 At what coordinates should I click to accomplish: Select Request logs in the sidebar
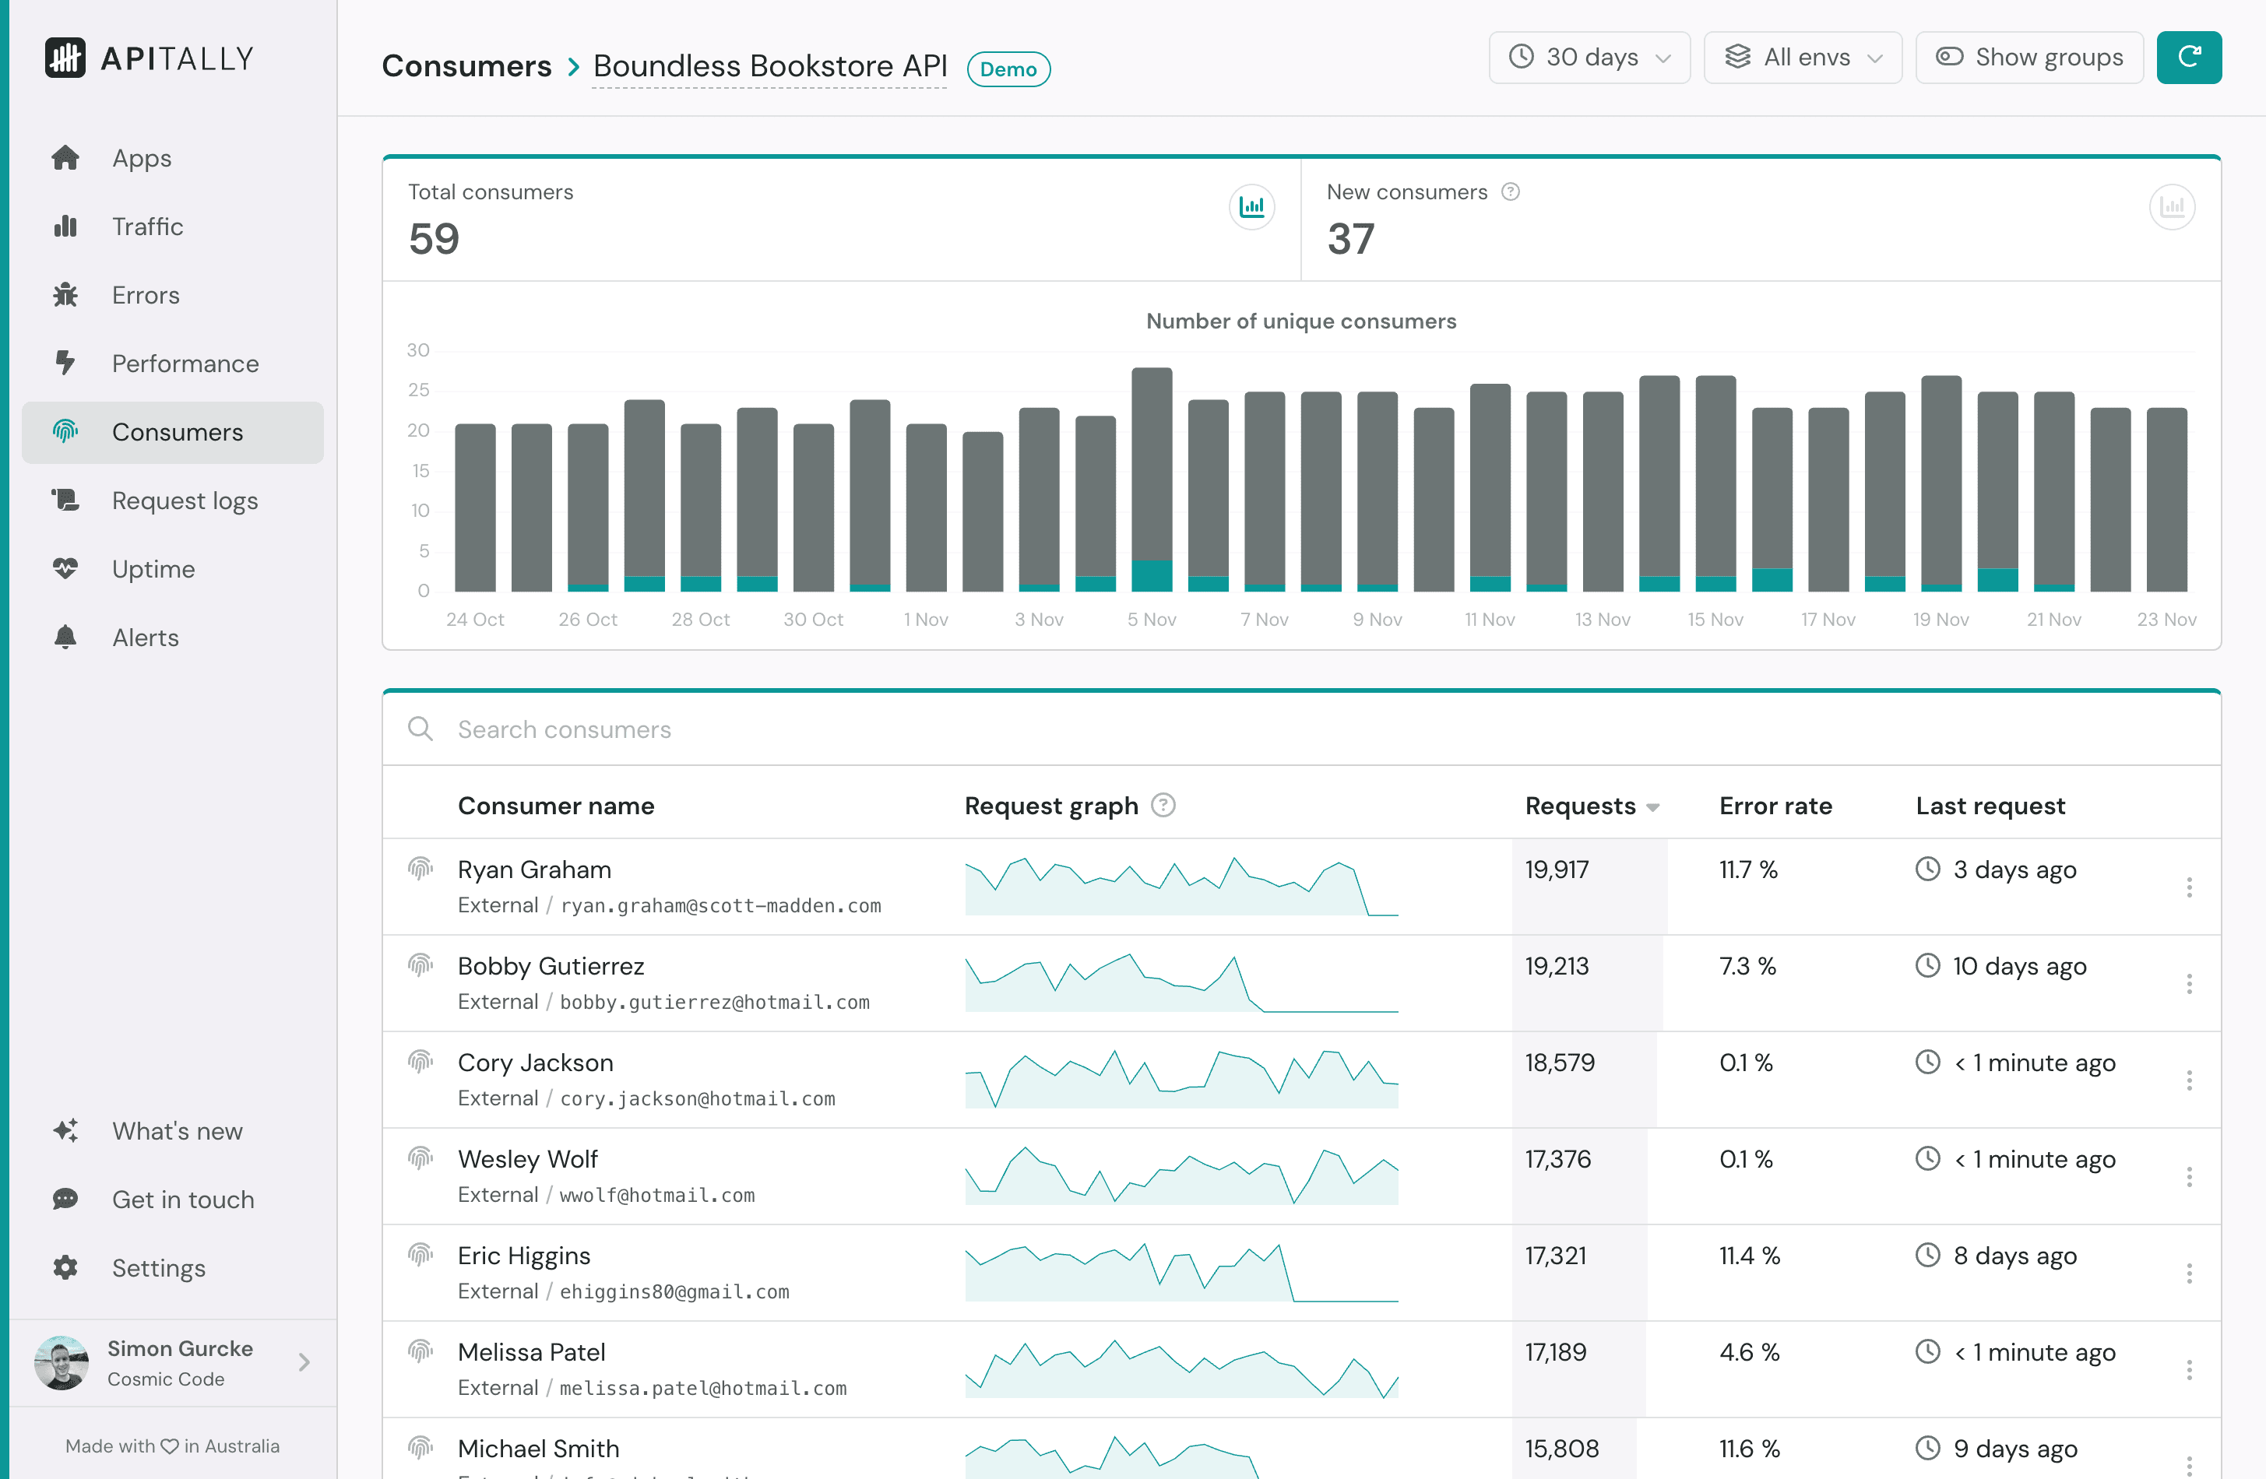[x=65, y=500]
